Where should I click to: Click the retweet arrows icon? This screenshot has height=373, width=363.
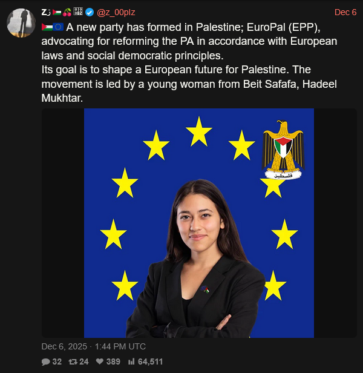[73, 361]
